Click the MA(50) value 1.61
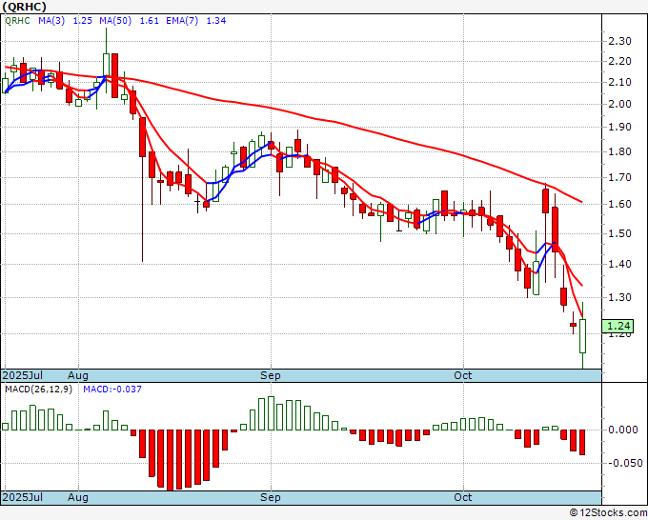The width and height of the screenshot is (648, 520). (150, 21)
